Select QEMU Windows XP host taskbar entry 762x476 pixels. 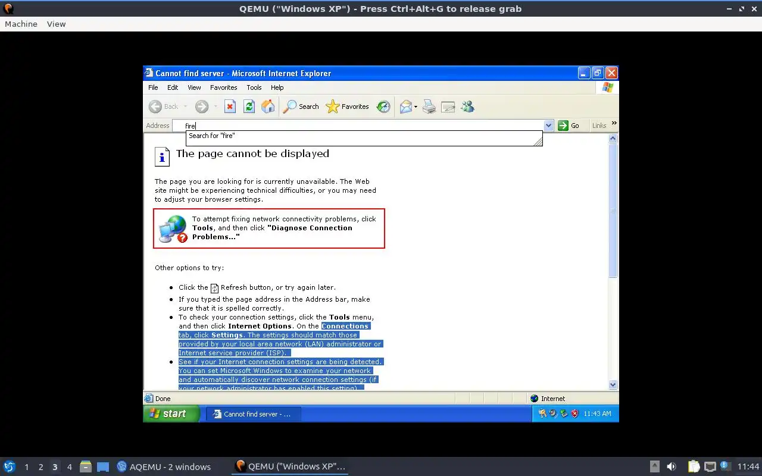290,466
